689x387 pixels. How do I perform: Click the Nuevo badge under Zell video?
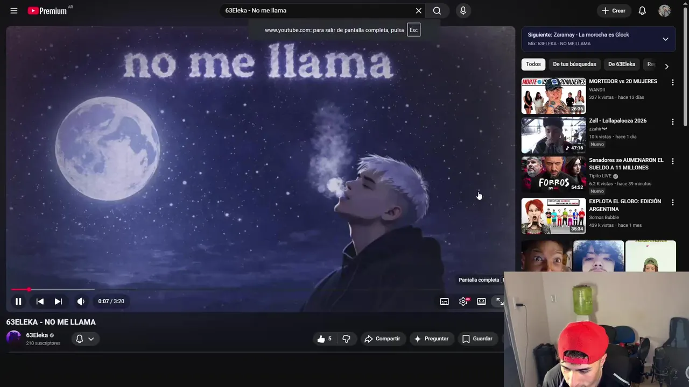(597, 145)
